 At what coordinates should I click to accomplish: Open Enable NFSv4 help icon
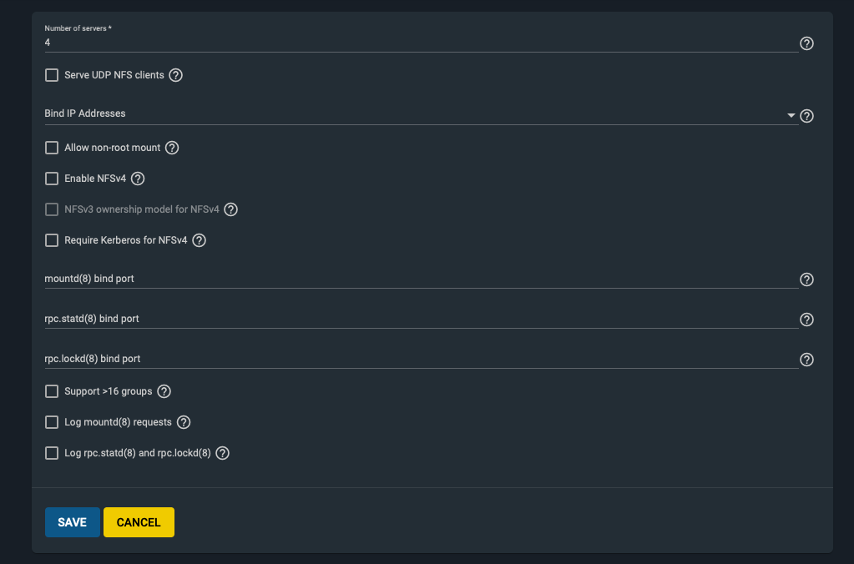tap(138, 179)
